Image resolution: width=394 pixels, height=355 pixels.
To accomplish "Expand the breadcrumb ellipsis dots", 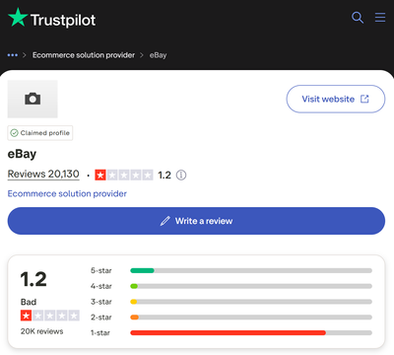I will tap(13, 55).
